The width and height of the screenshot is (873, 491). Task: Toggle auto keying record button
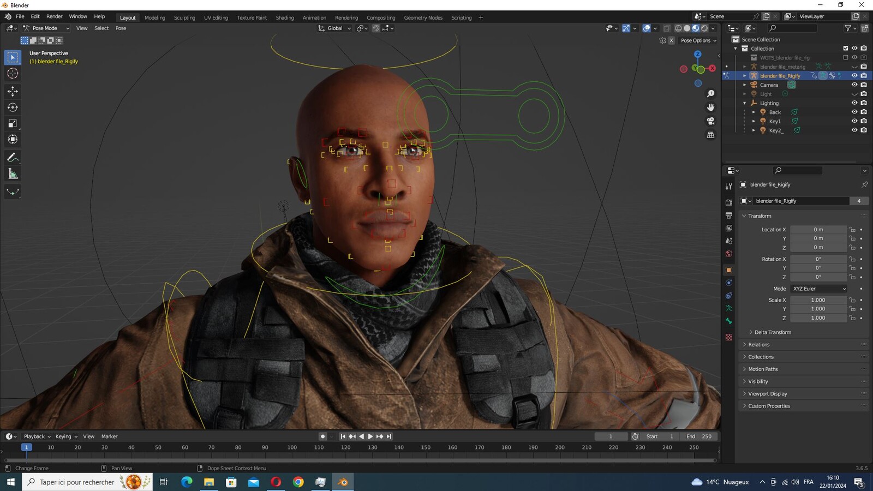coord(322,436)
